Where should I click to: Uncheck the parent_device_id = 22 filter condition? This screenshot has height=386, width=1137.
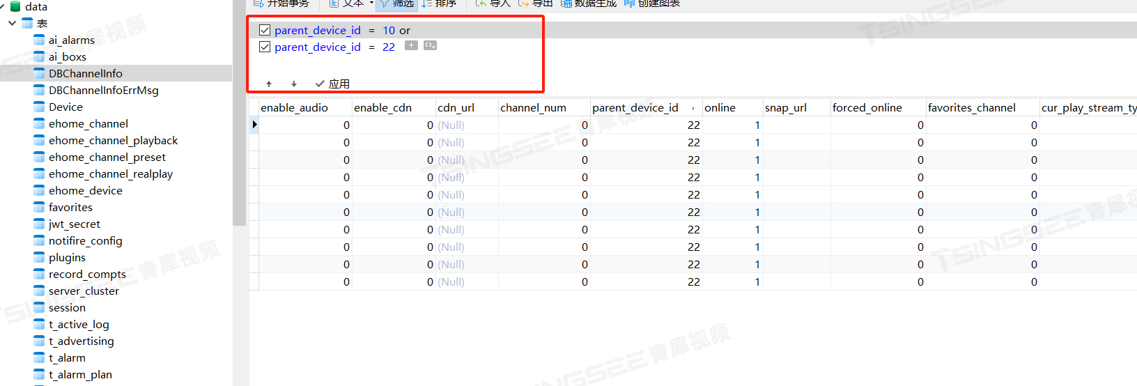265,47
